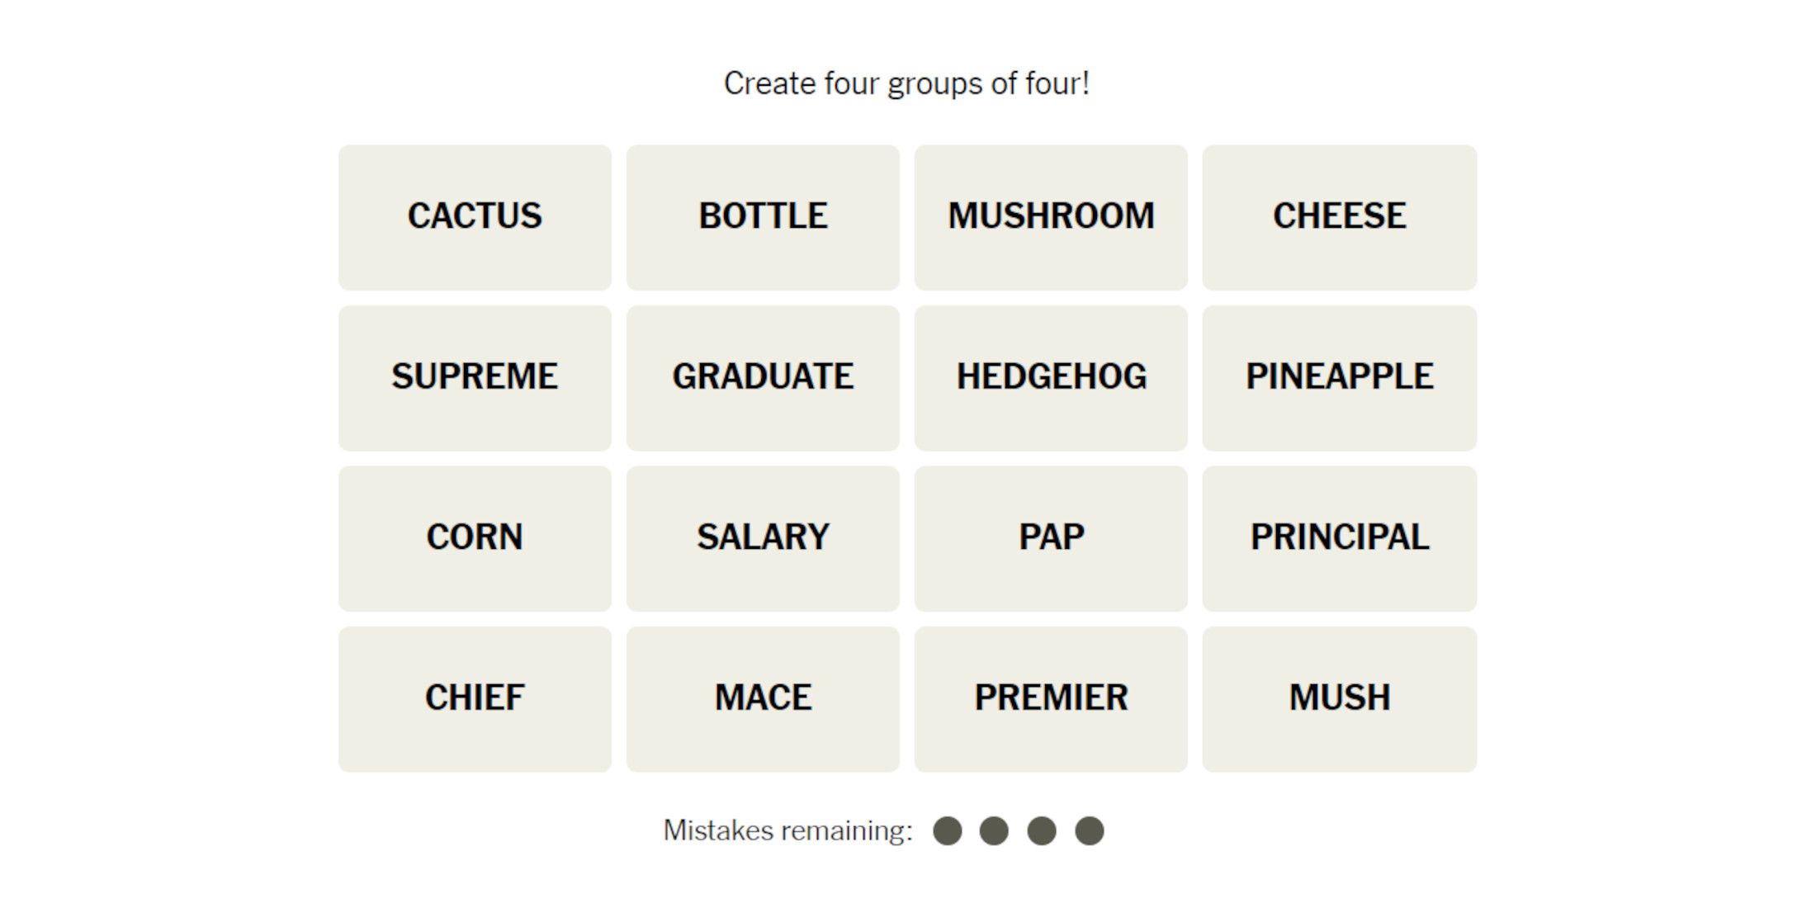Select the SALARY tile
Image resolution: width=1816 pixels, height=908 pixels.
(x=763, y=538)
